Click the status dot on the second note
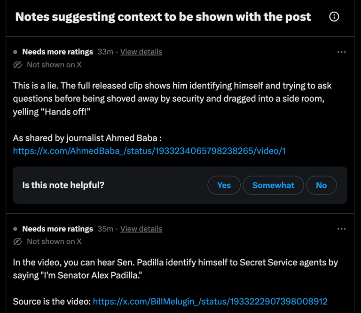The image size is (361, 313). [x=15, y=229]
